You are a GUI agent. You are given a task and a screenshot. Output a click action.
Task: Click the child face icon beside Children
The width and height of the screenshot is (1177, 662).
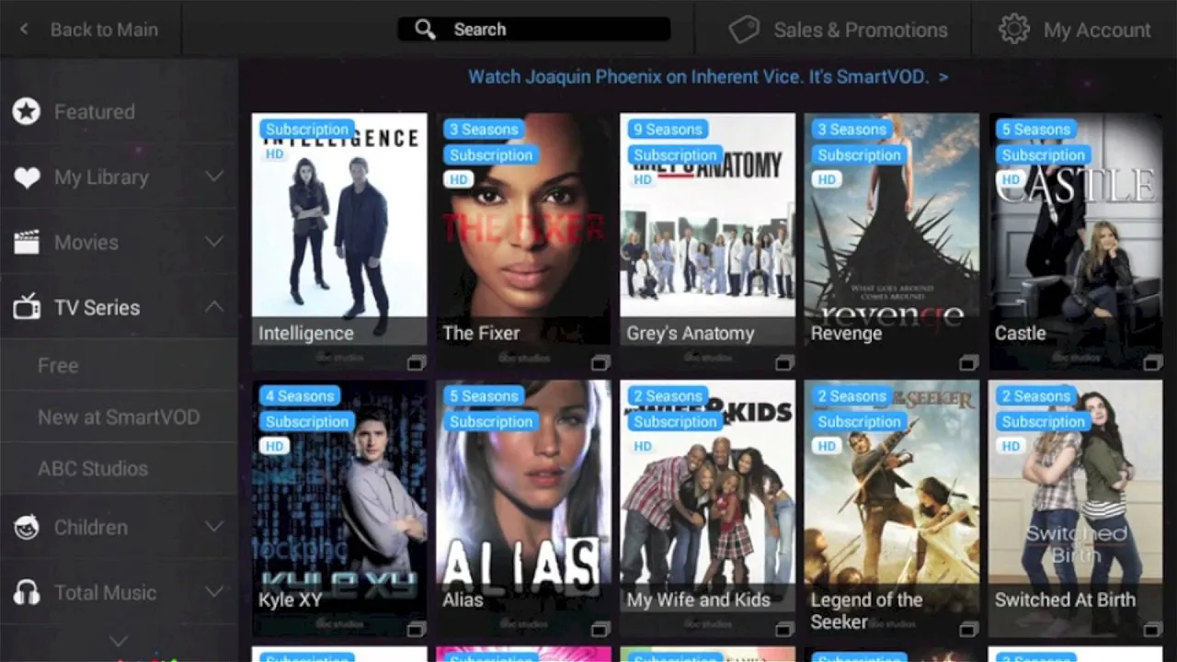point(27,528)
